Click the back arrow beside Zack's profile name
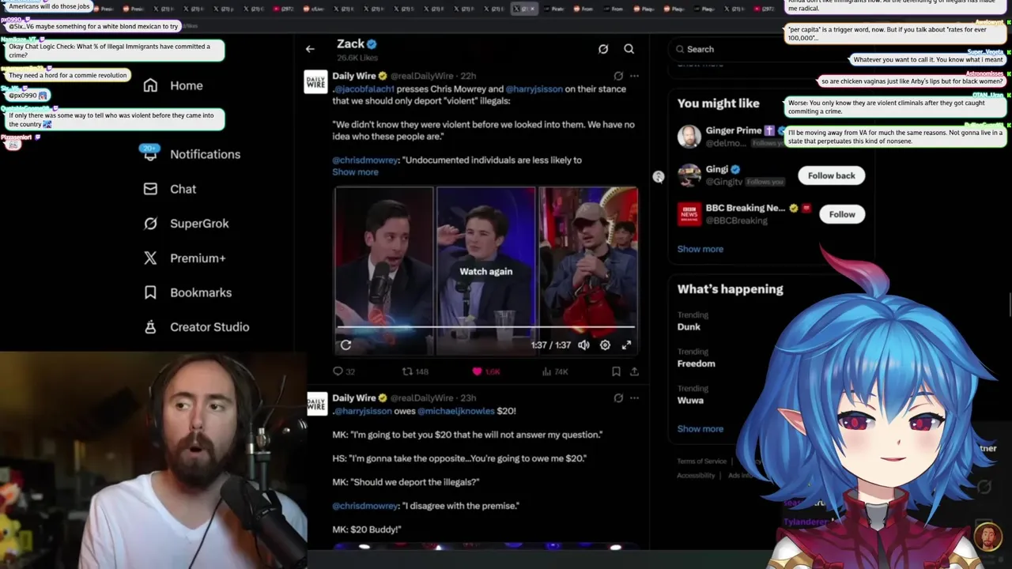 (x=310, y=49)
